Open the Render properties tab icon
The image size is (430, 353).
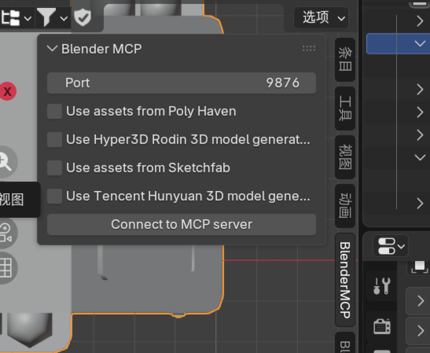(x=382, y=326)
